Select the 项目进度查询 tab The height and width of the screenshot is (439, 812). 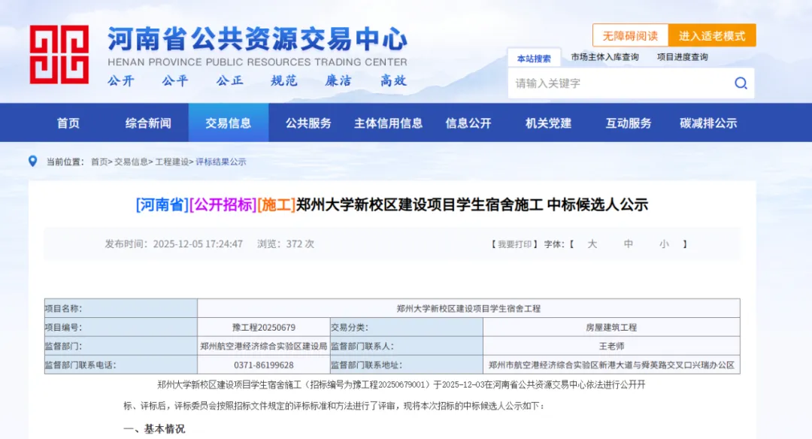[683, 57]
